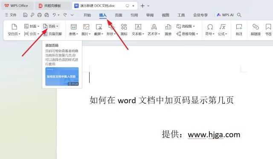The height and width of the screenshot is (159, 273).
Task: Expand the quick access toolbar customize arrow
Action: 72,15
